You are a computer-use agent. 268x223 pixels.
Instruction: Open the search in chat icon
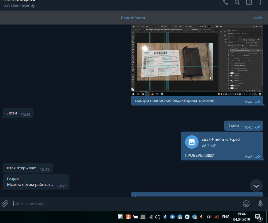coord(237,2)
